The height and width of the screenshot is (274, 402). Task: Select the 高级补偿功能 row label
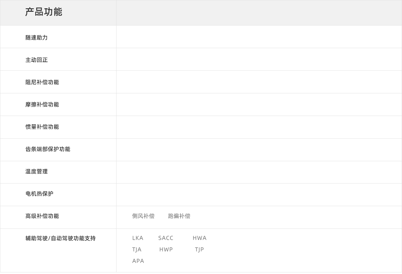click(42, 216)
